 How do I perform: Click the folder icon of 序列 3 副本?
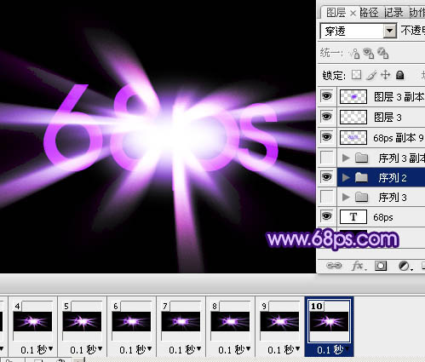362,158
